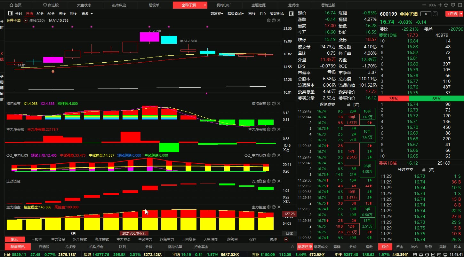Select the 北向资金 indicator template
This screenshot has width=464, height=257.
pyautogui.click(x=188, y=239)
